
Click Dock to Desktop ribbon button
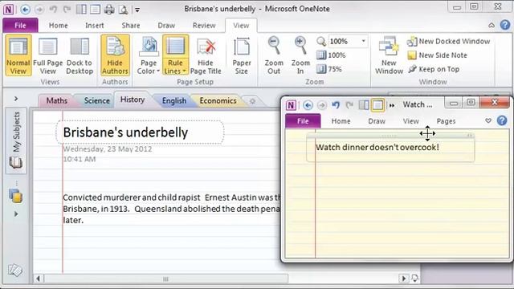pyautogui.click(x=80, y=55)
